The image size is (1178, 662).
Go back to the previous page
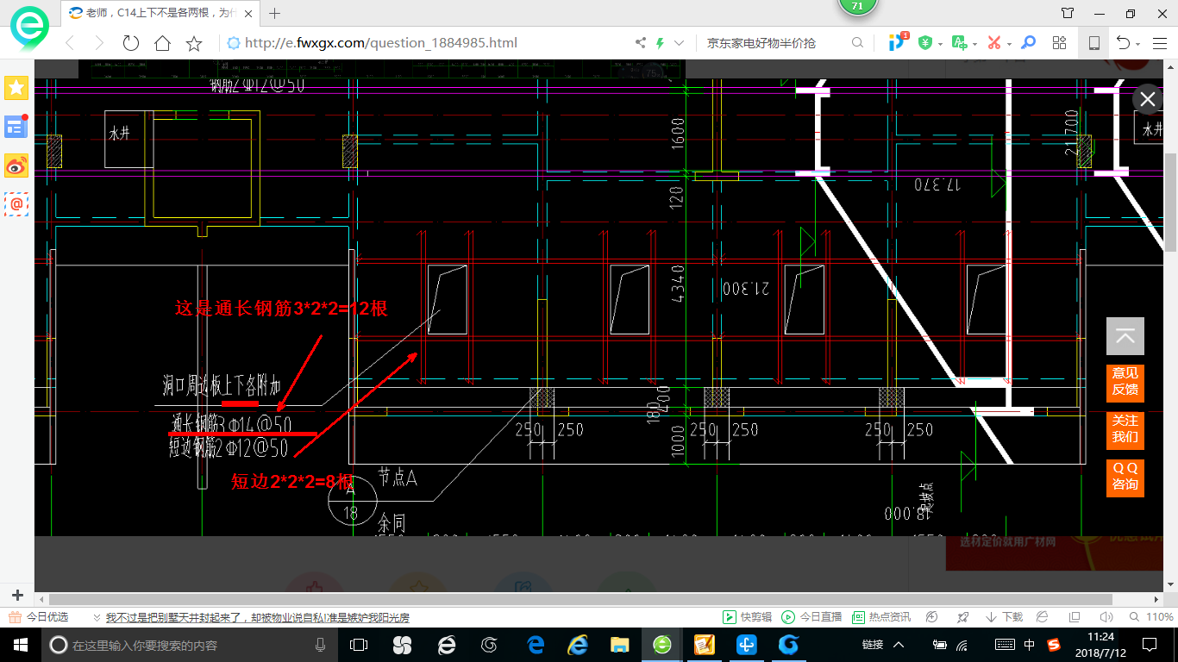click(x=70, y=43)
